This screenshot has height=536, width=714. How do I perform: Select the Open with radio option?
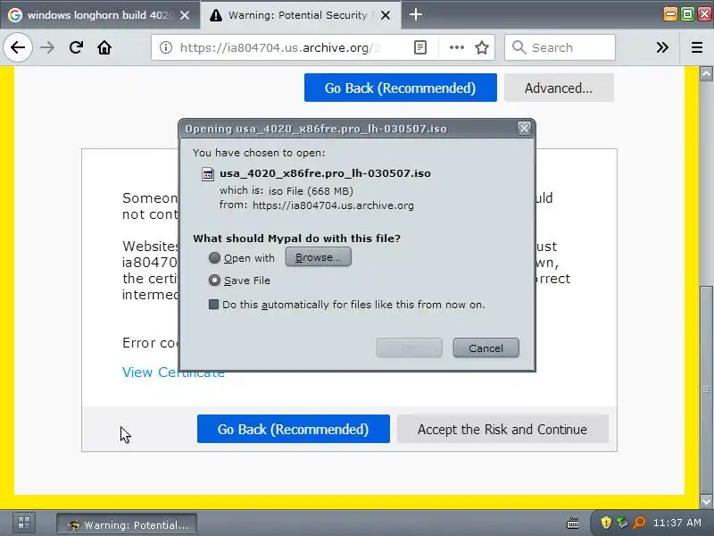coord(214,258)
